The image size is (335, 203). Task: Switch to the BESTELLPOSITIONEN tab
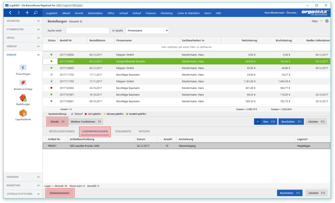click(x=62, y=131)
